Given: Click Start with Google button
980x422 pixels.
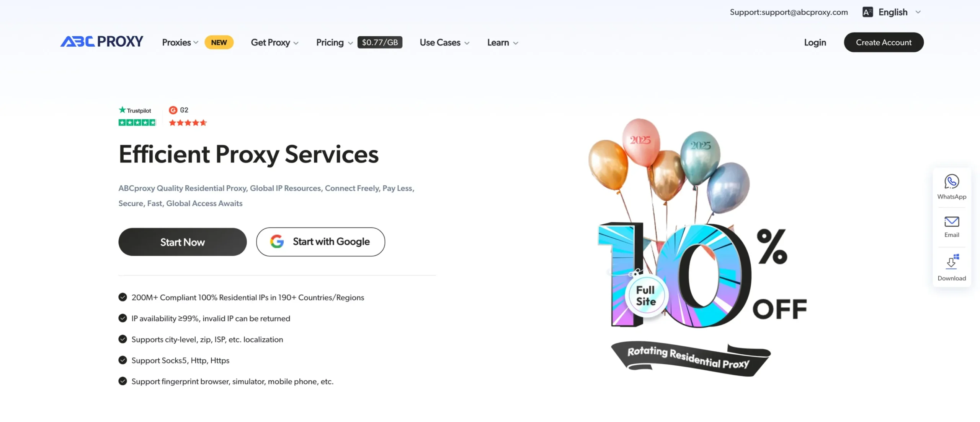Looking at the screenshot, I should [x=320, y=242].
